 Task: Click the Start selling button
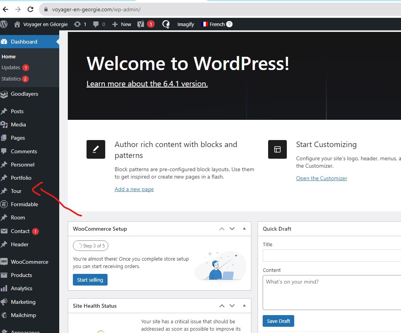pos(90,280)
